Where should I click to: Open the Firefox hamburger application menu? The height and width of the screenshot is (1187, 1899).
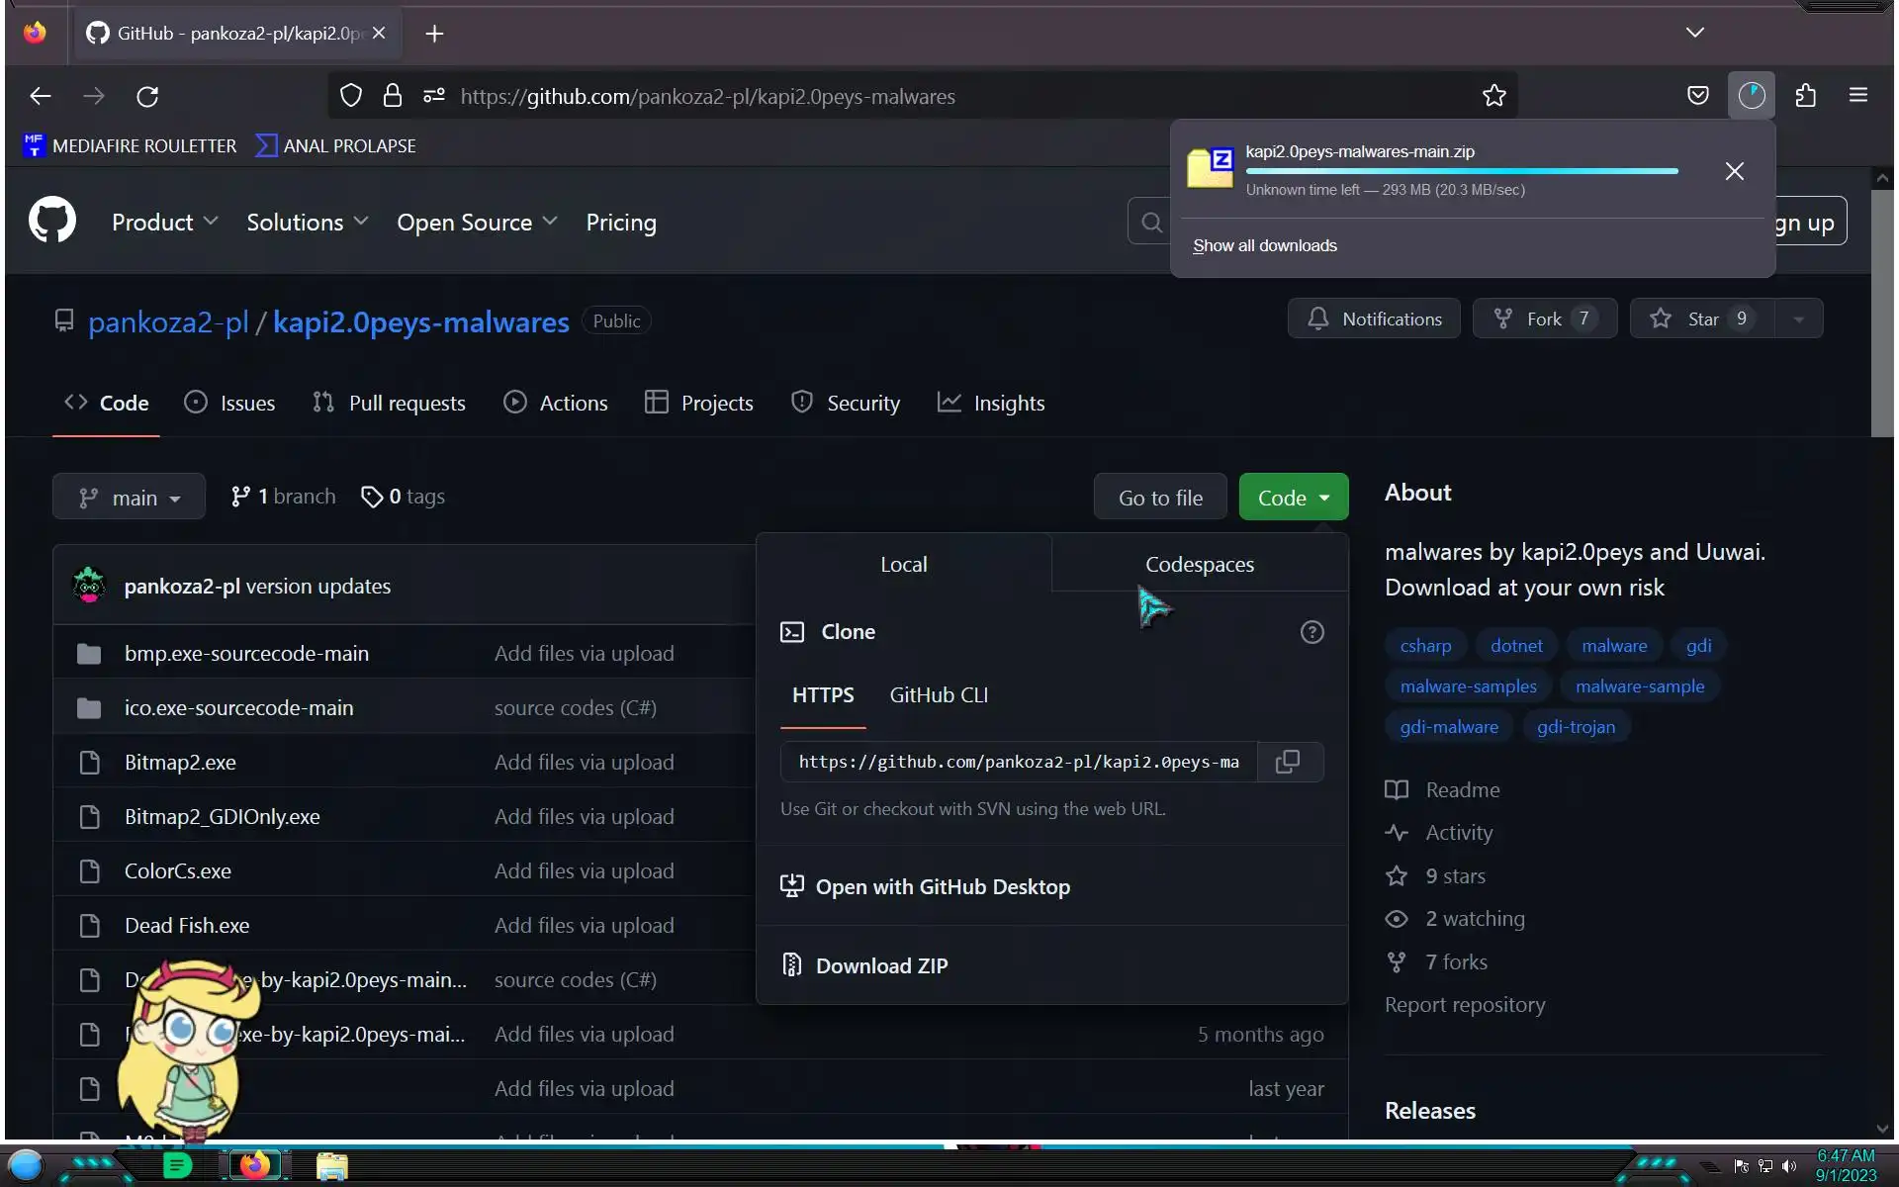pos(1857,96)
